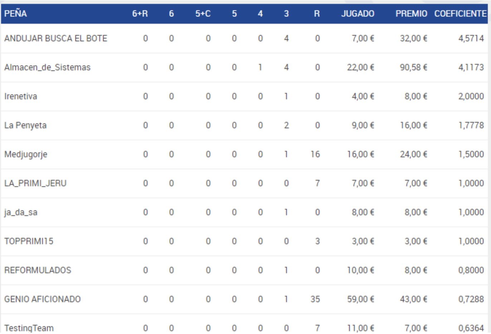491x334 pixels.
Task: Open the ANDUJAR BUSCA EL BOTE peña
Action: pyautogui.click(x=56, y=38)
